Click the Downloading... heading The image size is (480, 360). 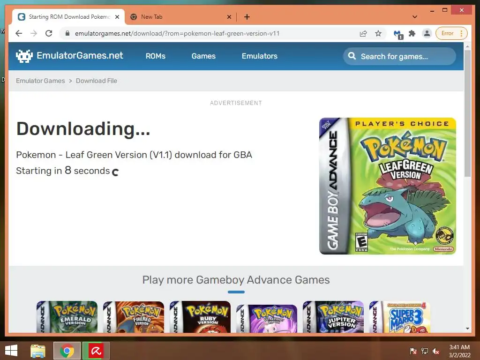pyautogui.click(x=83, y=129)
